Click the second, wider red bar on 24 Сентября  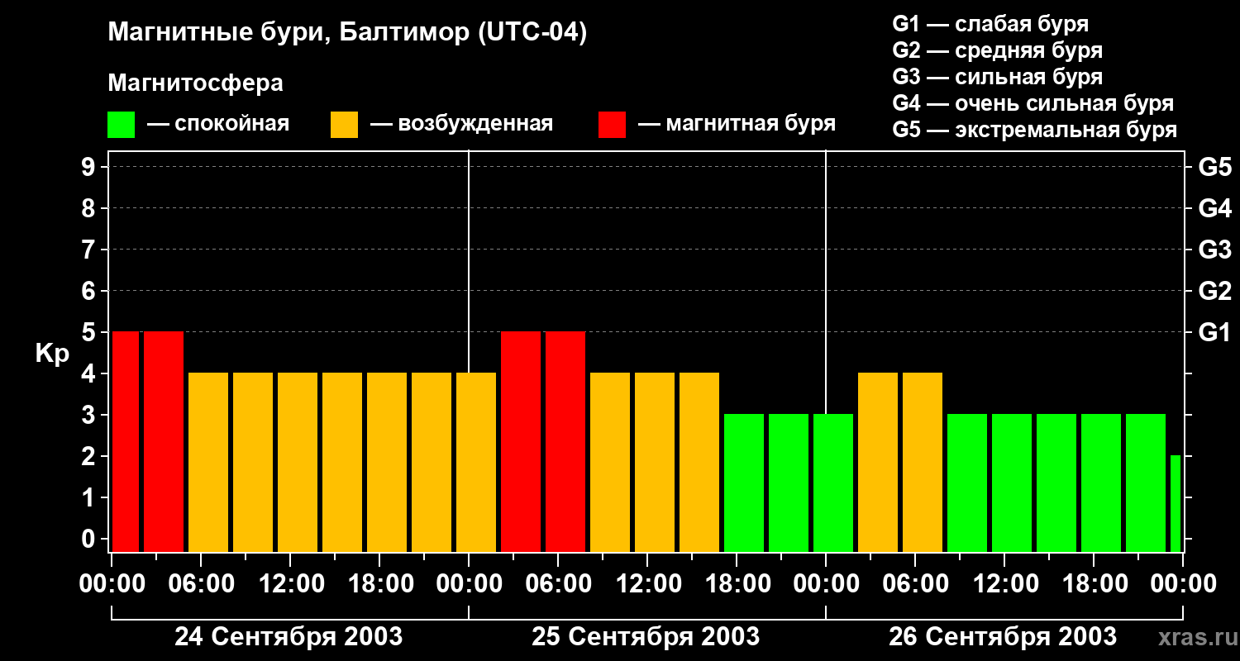coord(164,441)
